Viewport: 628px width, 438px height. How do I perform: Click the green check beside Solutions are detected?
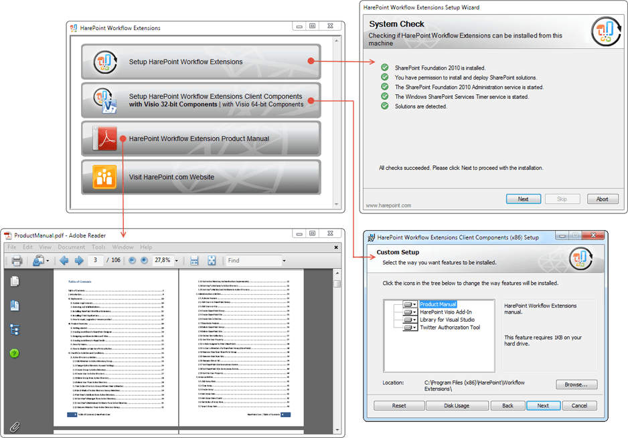(x=384, y=106)
